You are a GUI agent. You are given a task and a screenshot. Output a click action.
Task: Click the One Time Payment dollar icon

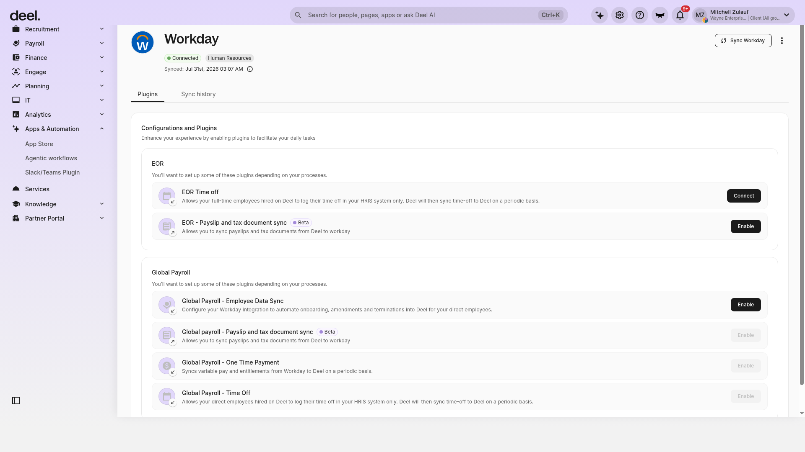tap(167, 366)
